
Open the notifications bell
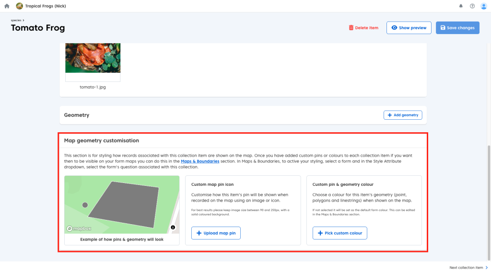[461, 6]
